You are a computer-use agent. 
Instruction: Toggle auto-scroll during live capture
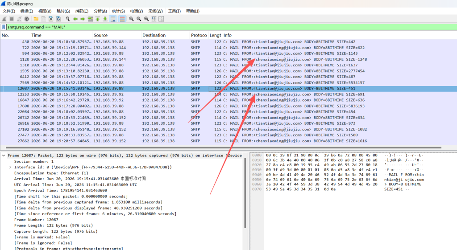point(113,19)
